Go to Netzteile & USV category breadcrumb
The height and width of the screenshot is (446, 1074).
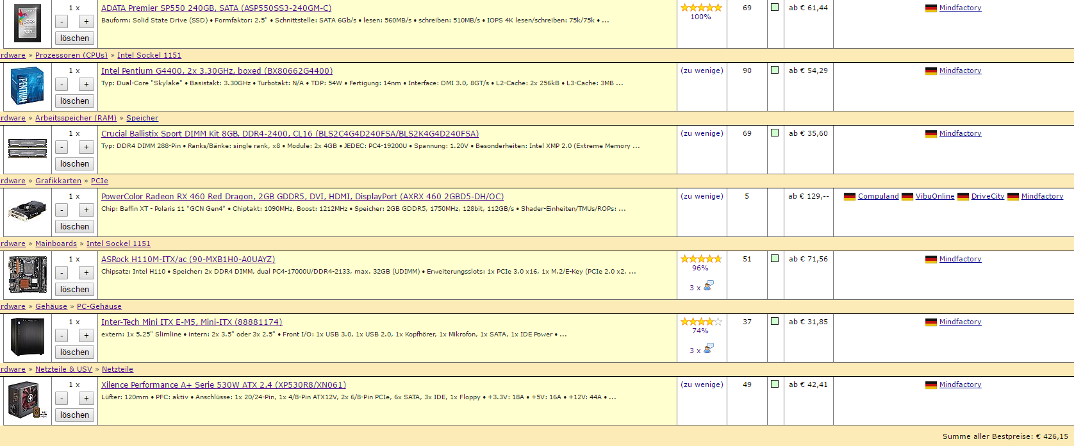(x=63, y=369)
